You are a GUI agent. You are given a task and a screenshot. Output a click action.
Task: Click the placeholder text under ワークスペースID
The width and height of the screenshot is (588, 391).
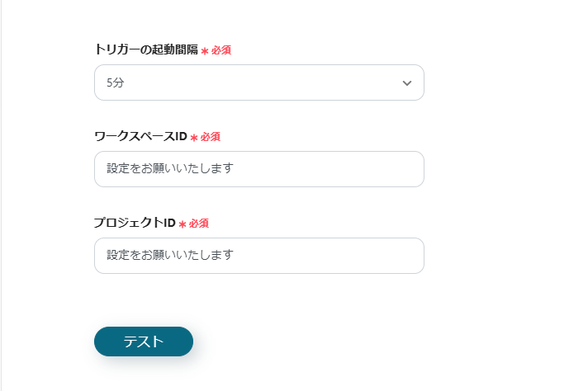(x=170, y=169)
